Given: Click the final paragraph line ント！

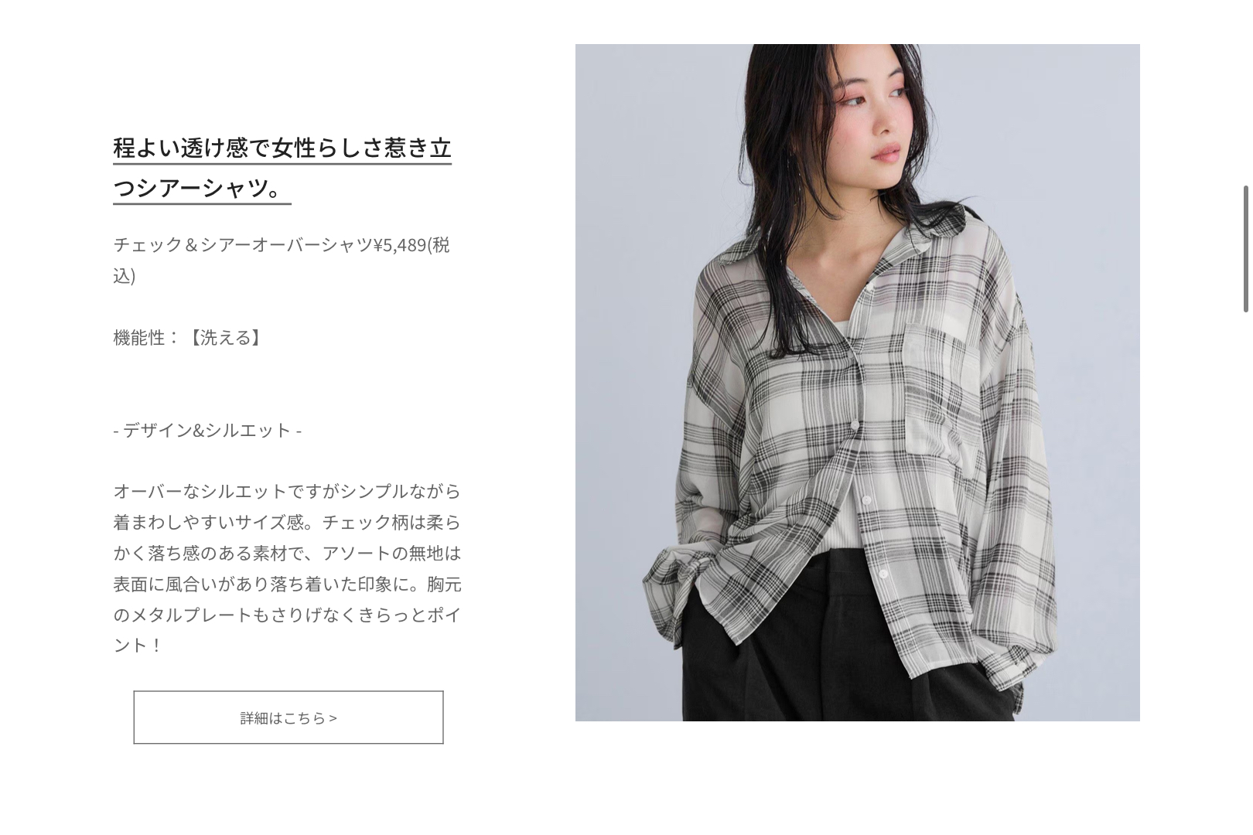Looking at the screenshot, I should click(138, 645).
